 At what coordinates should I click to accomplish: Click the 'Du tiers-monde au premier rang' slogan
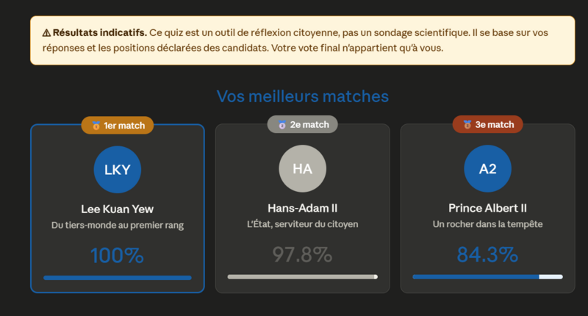point(118,225)
